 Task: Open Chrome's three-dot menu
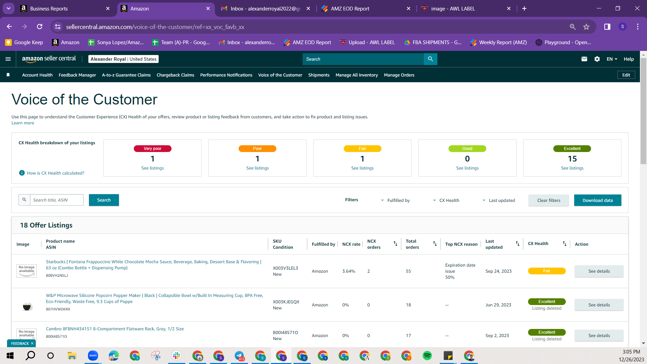pyautogui.click(x=638, y=27)
